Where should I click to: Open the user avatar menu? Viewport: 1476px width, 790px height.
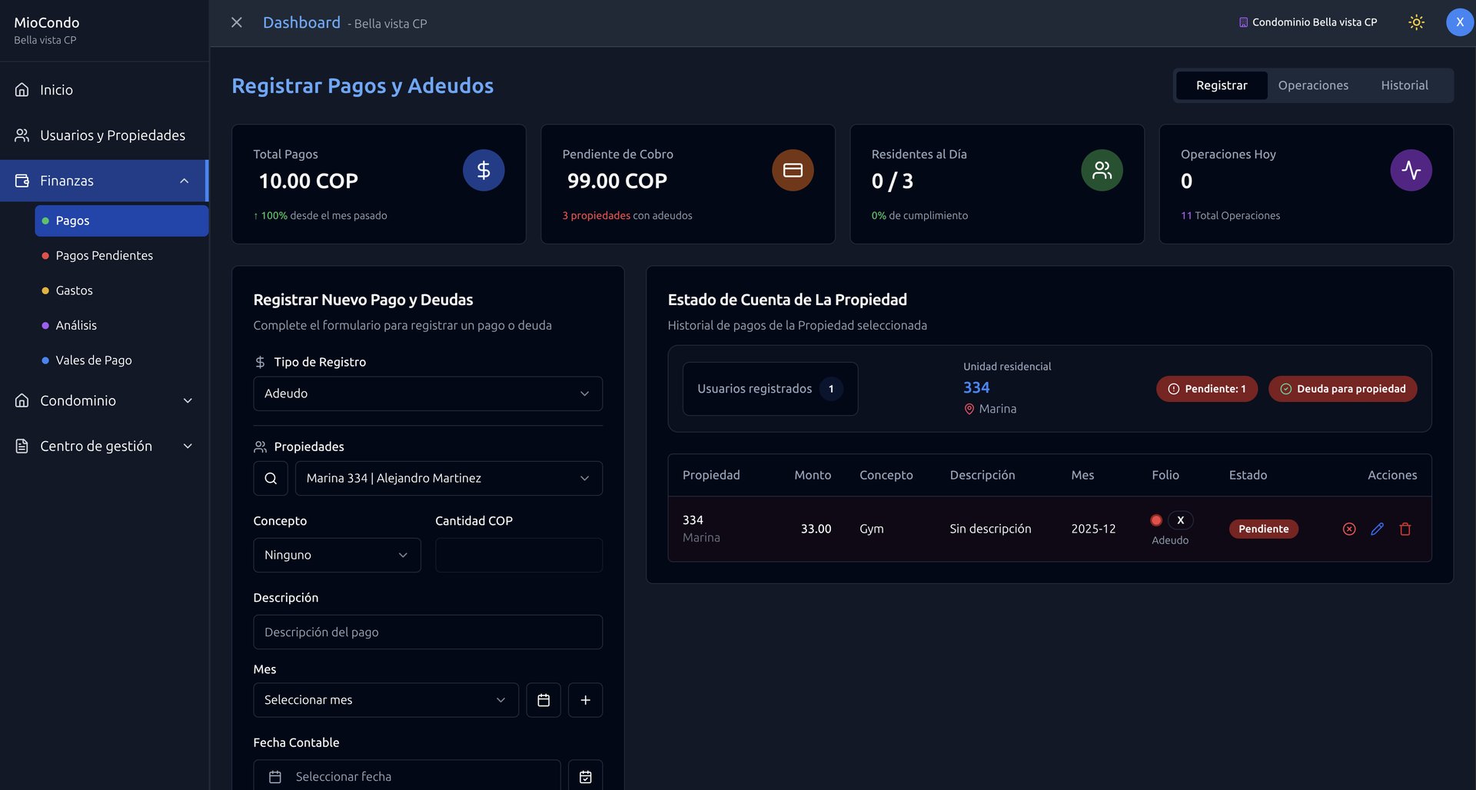click(1459, 22)
